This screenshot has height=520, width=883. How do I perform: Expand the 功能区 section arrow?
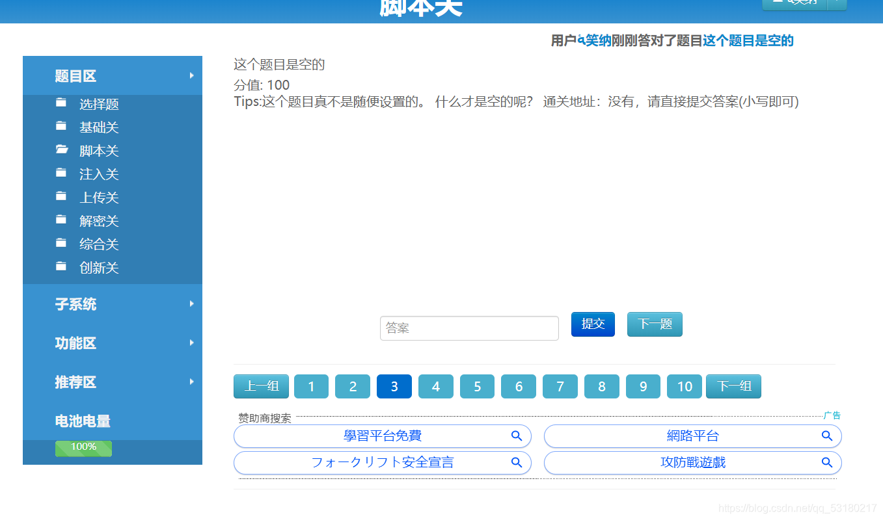pos(191,343)
